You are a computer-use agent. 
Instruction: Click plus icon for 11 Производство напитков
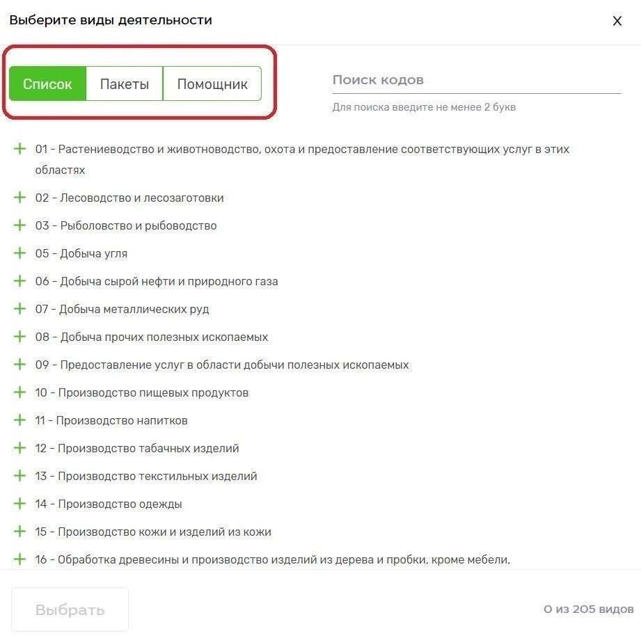[19, 420]
